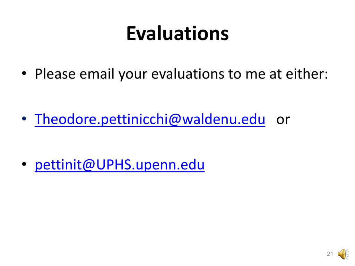Play the slide audio speaker icon
The width and height of the screenshot is (355, 266).
click(x=343, y=254)
